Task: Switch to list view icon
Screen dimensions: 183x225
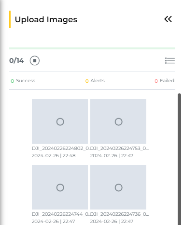Action: coord(170,60)
